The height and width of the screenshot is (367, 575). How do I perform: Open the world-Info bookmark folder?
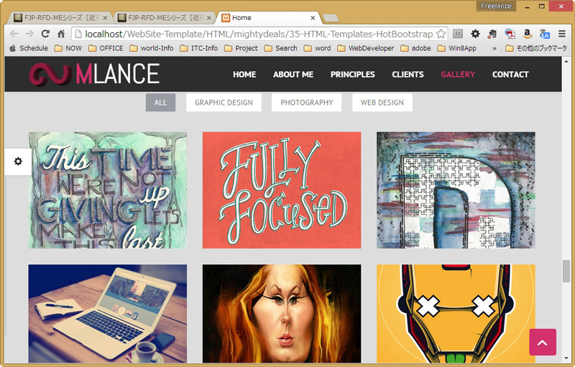click(x=152, y=48)
